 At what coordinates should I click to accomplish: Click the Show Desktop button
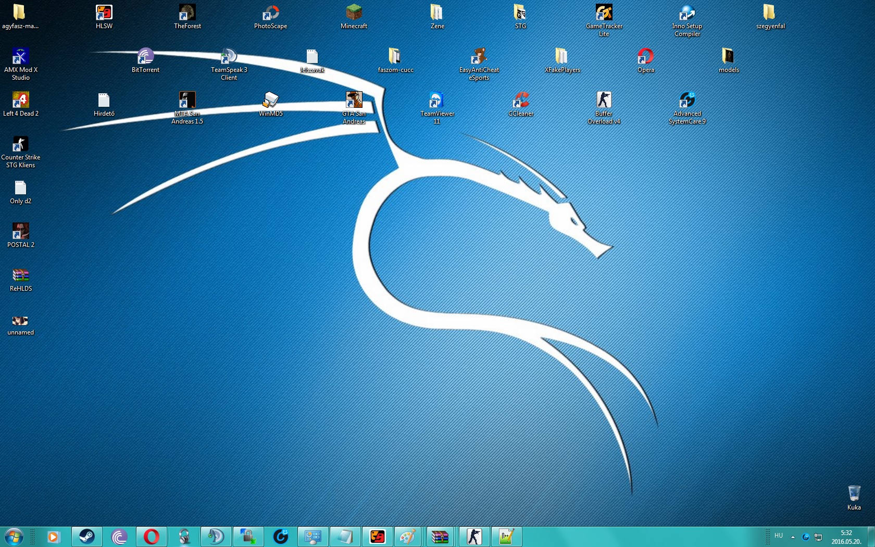click(871, 537)
